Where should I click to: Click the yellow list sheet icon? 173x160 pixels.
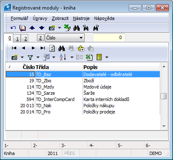[x=99, y=57]
